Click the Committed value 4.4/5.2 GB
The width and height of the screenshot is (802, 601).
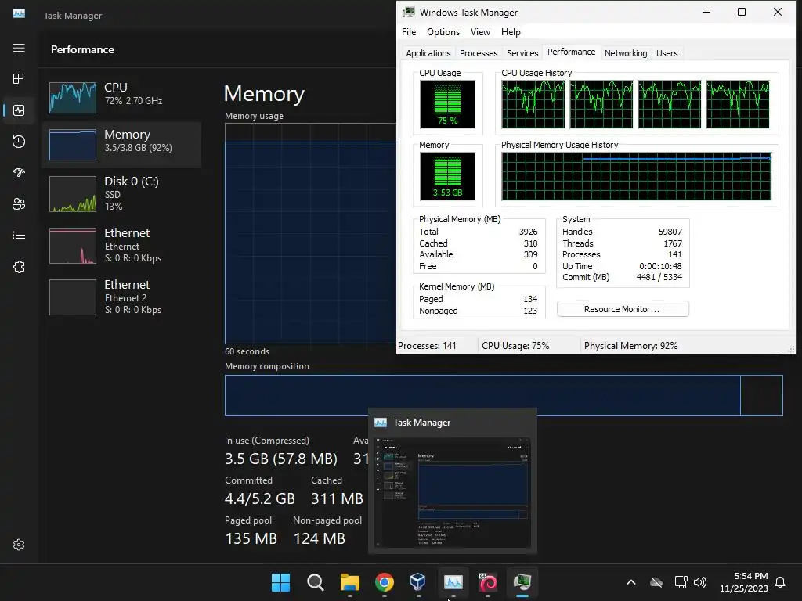tap(260, 498)
